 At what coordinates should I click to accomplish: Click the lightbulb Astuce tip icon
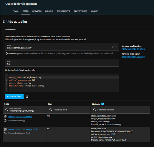click(6, 54)
